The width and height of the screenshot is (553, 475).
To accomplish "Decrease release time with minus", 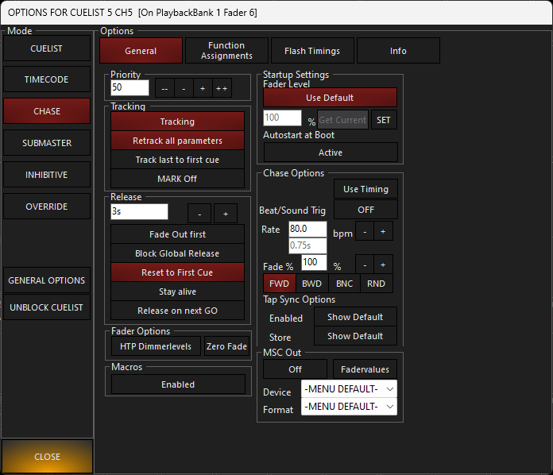I will (199, 214).
